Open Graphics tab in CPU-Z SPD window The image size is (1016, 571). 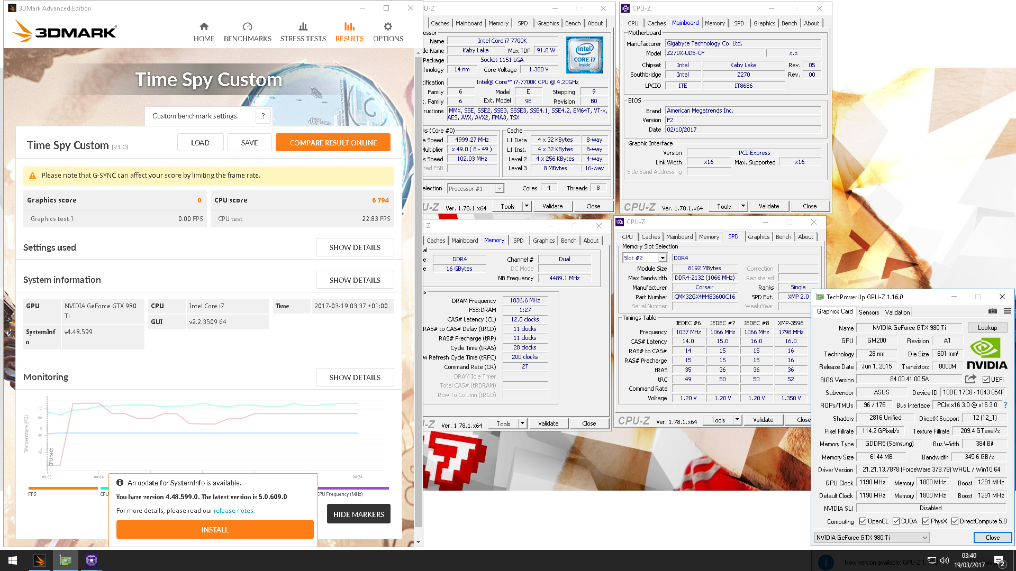click(x=758, y=237)
